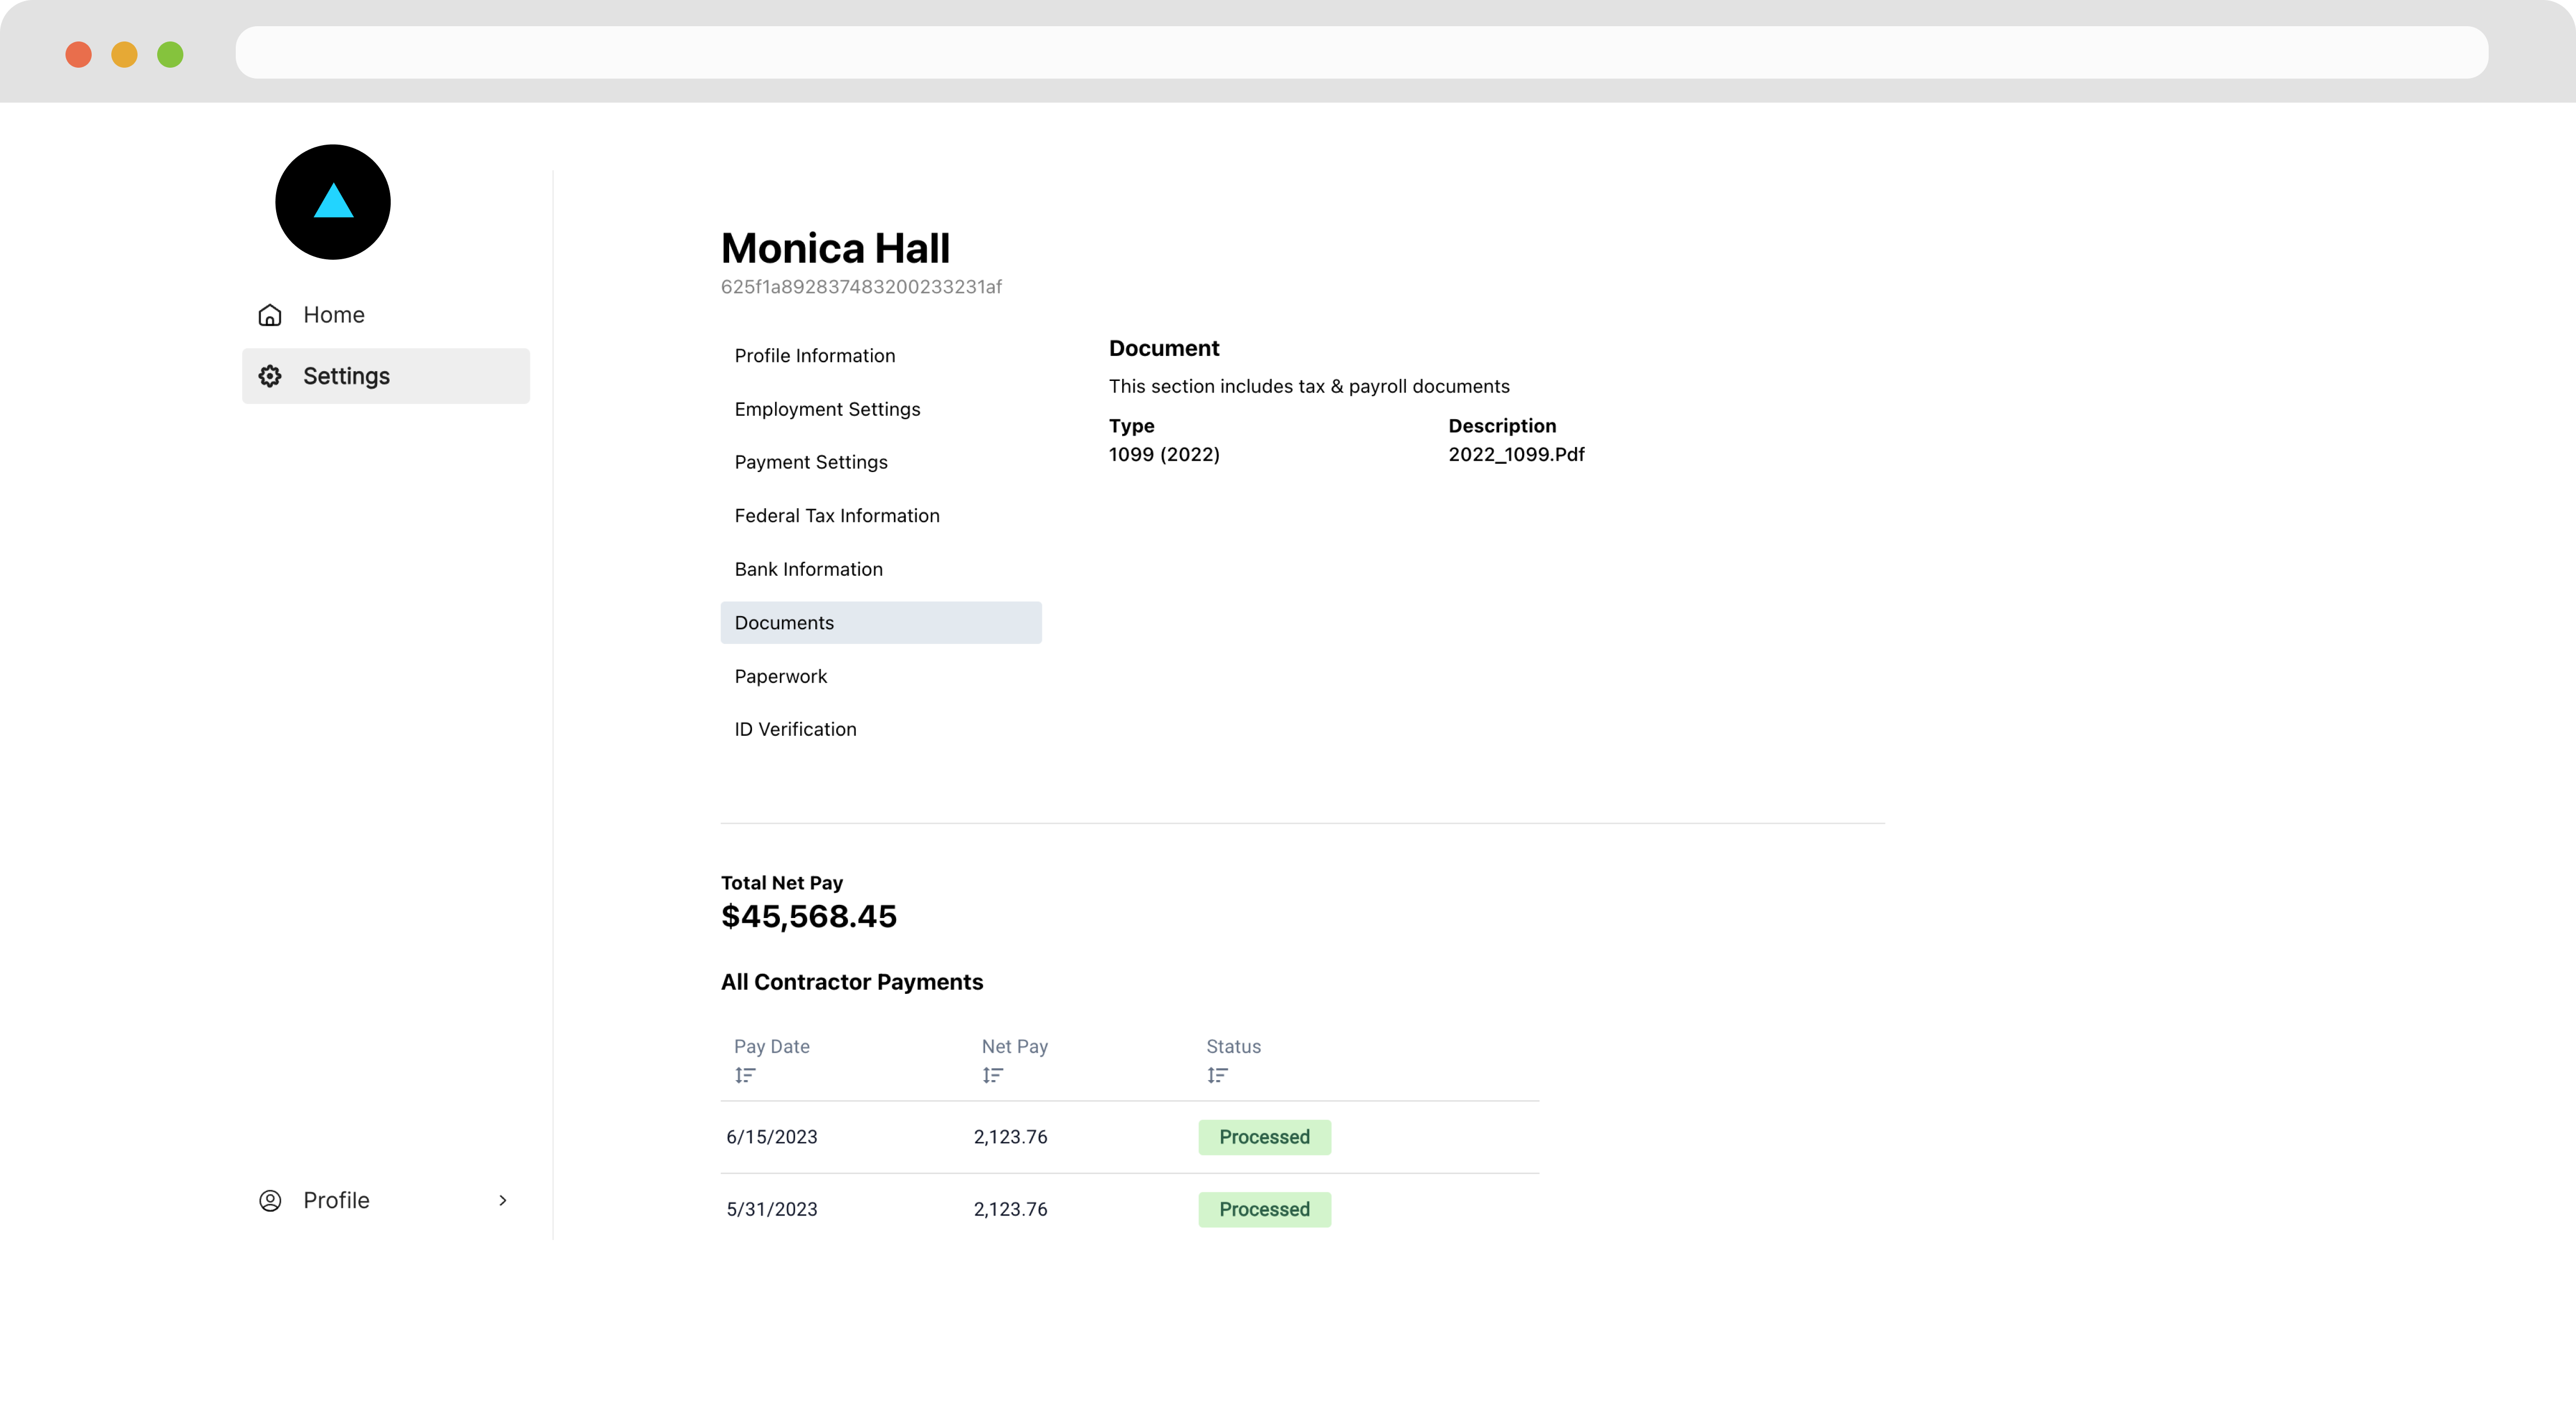
Task: Open the Profile sidebar entry
Action: pos(386,1200)
